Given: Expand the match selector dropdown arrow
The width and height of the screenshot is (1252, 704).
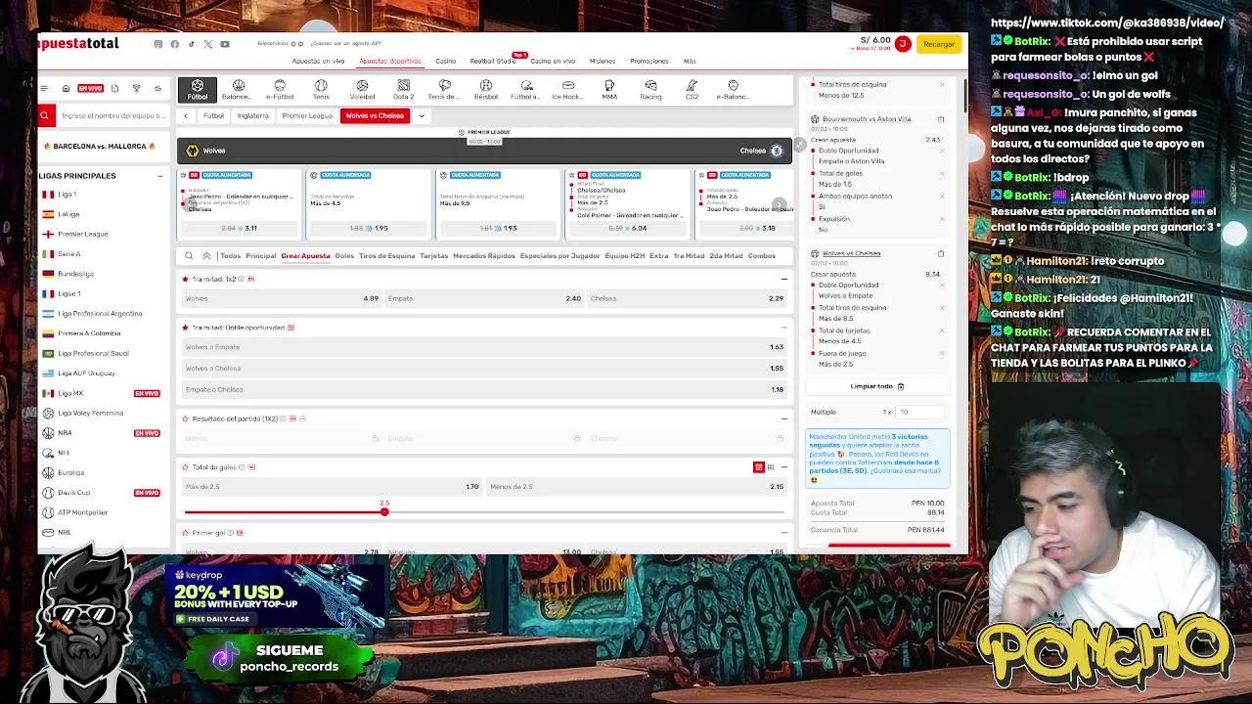Looking at the screenshot, I should point(422,115).
